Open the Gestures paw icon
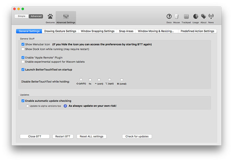 [x=50, y=16]
